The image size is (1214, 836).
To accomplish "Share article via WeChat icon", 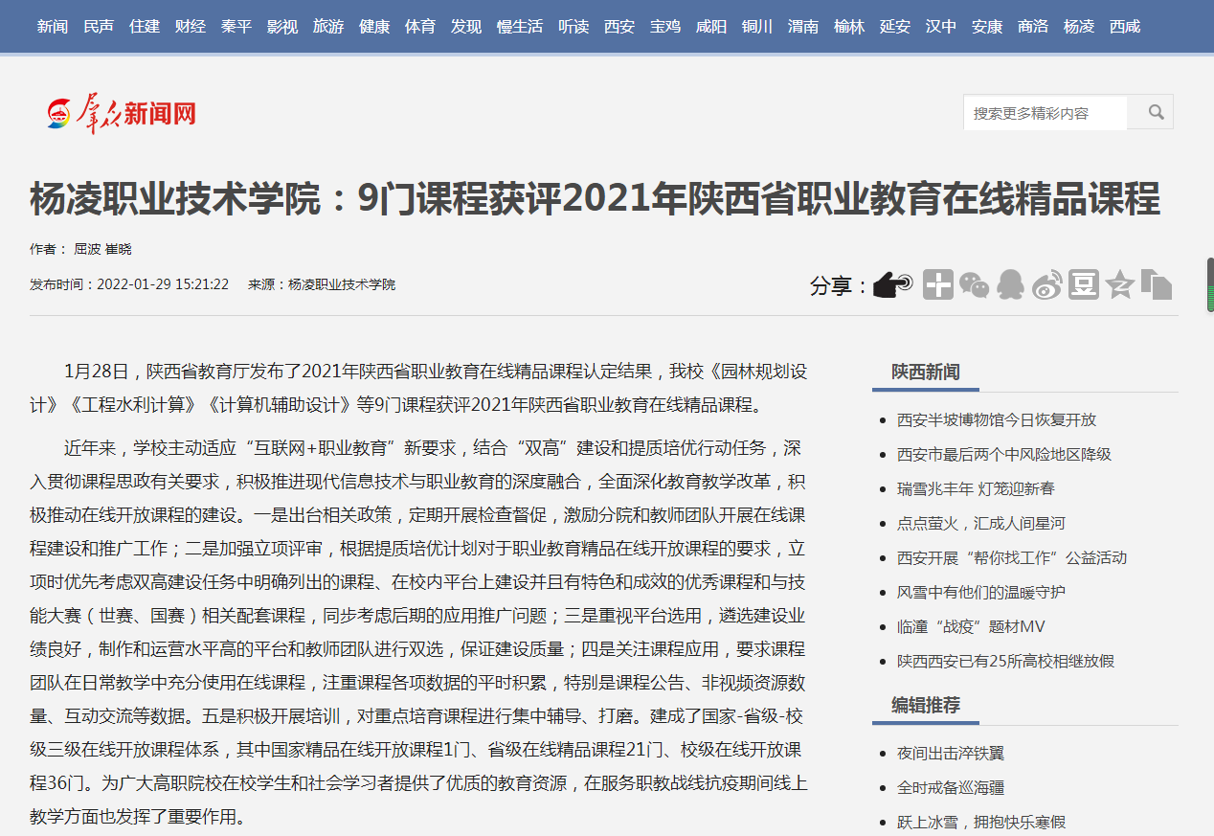I will coord(975,284).
